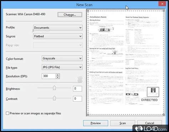Viewport: 169px width, 132px height.
Task: Click the Brightness slider thumb
Action: [x=54, y=88]
